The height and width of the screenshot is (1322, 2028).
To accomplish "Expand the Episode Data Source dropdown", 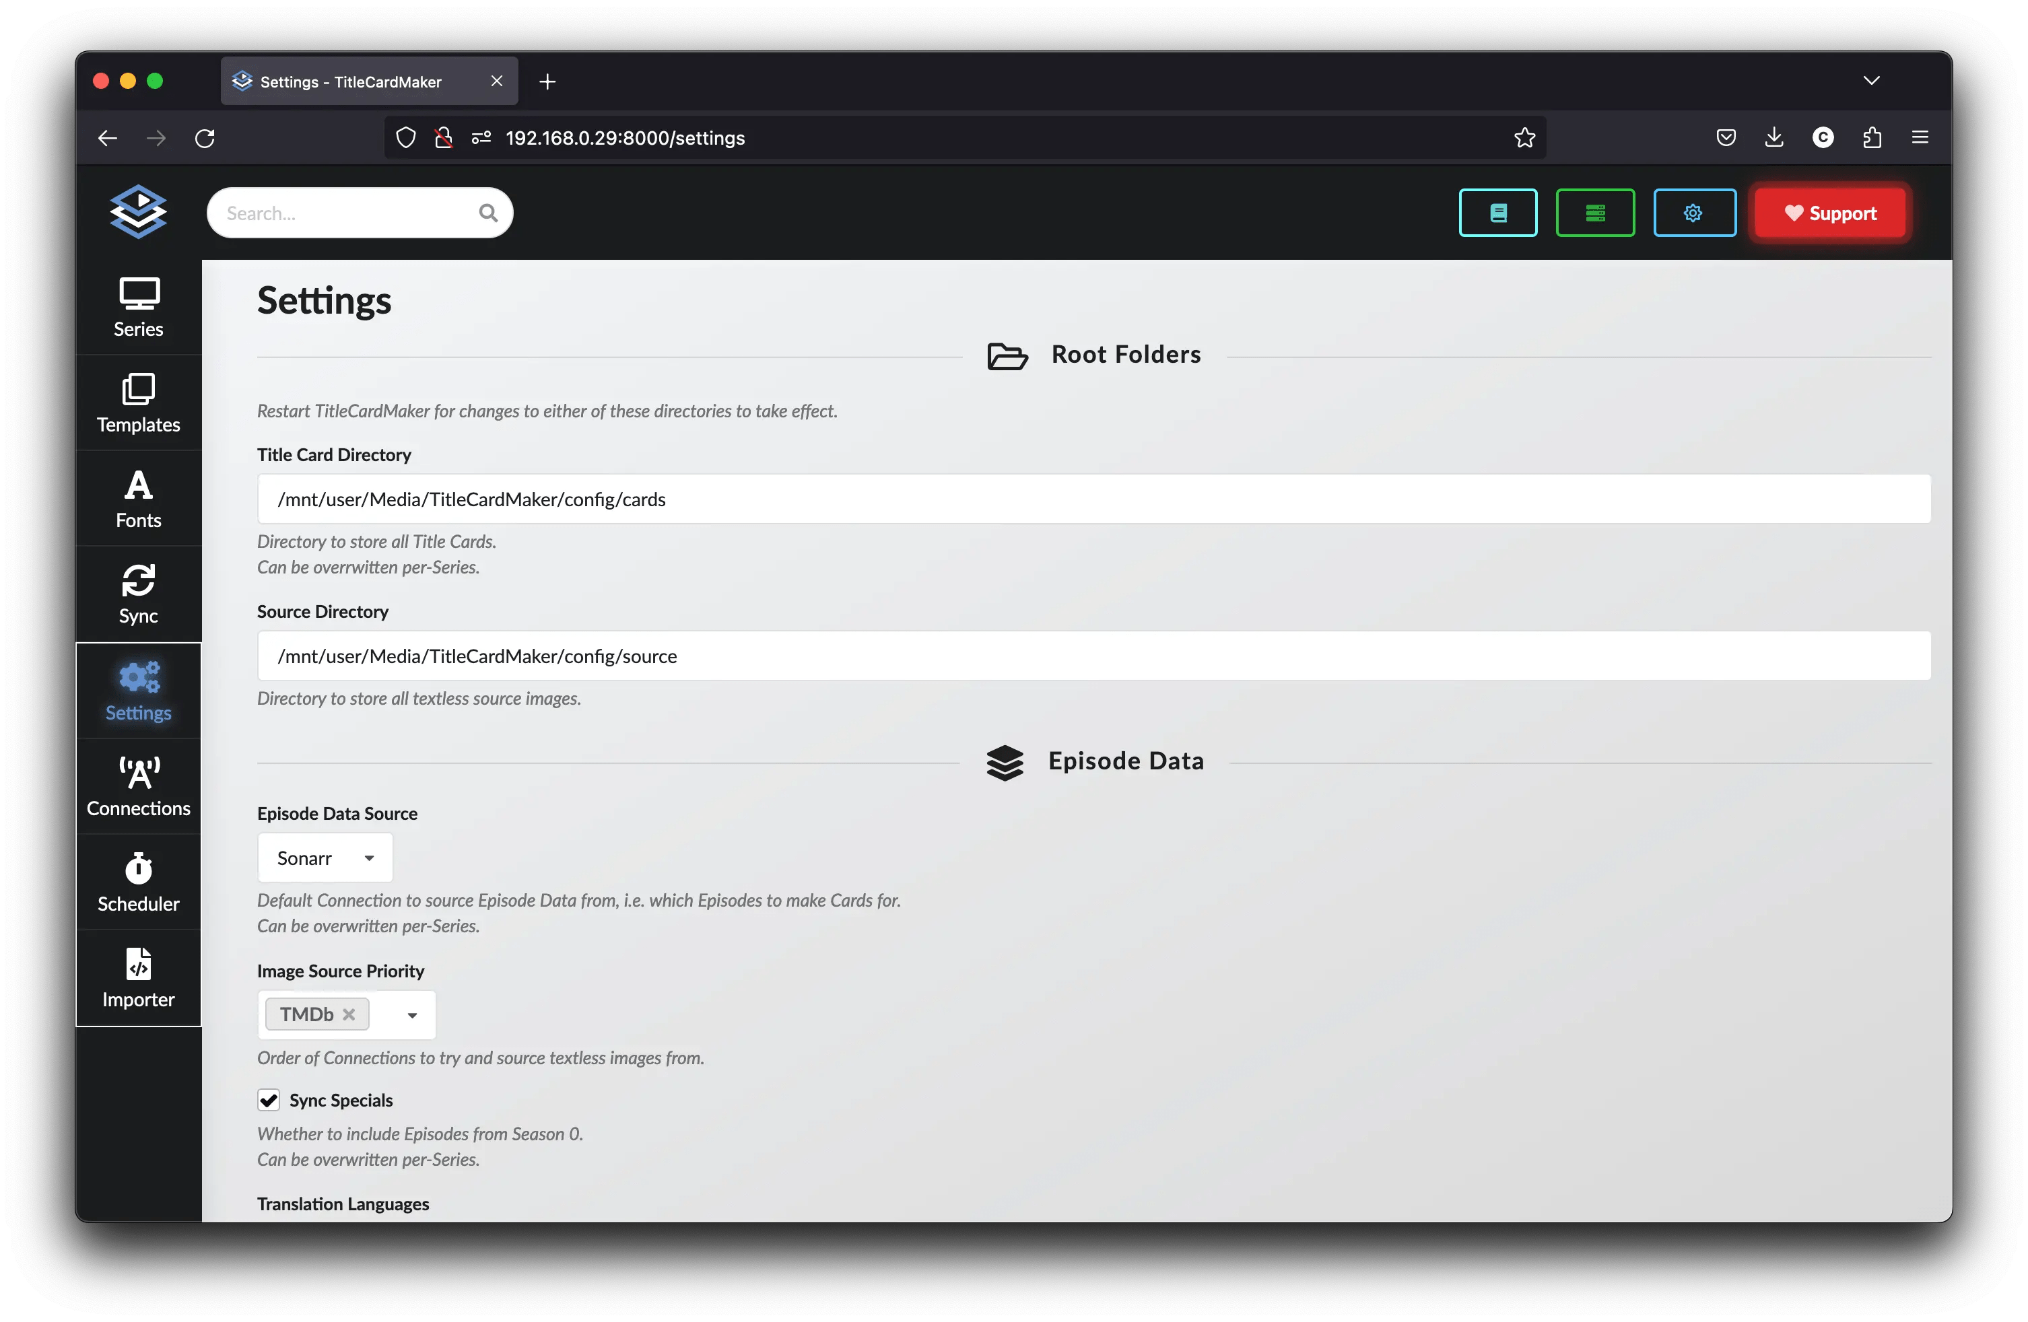I will point(370,858).
